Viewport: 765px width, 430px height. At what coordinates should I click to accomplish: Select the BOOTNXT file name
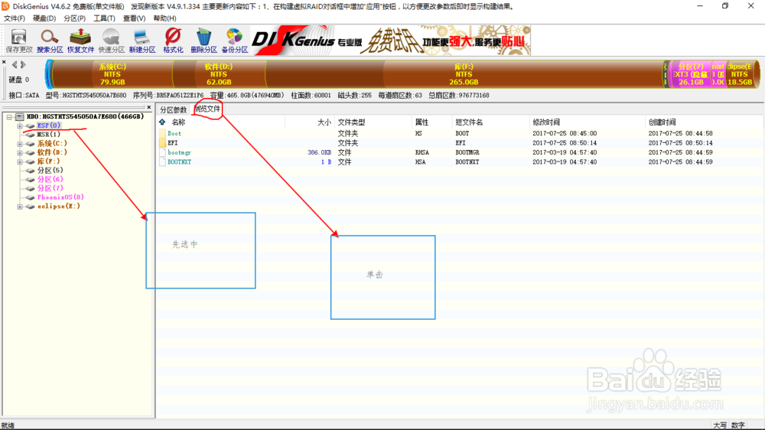tap(179, 162)
